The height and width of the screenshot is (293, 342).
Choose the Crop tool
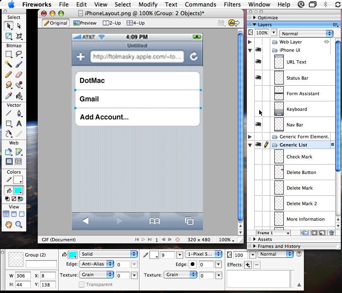tap(19, 36)
